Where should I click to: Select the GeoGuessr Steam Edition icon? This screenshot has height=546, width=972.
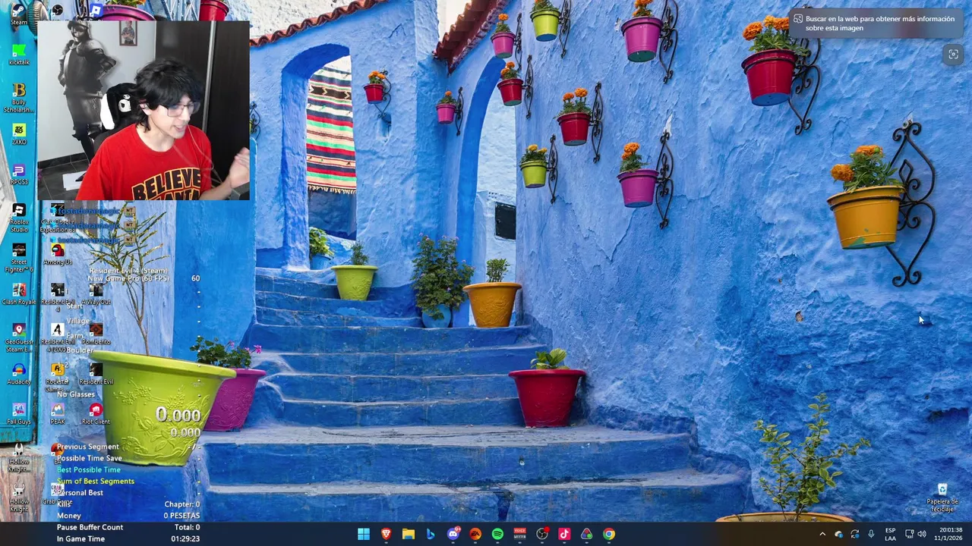pyautogui.click(x=19, y=337)
